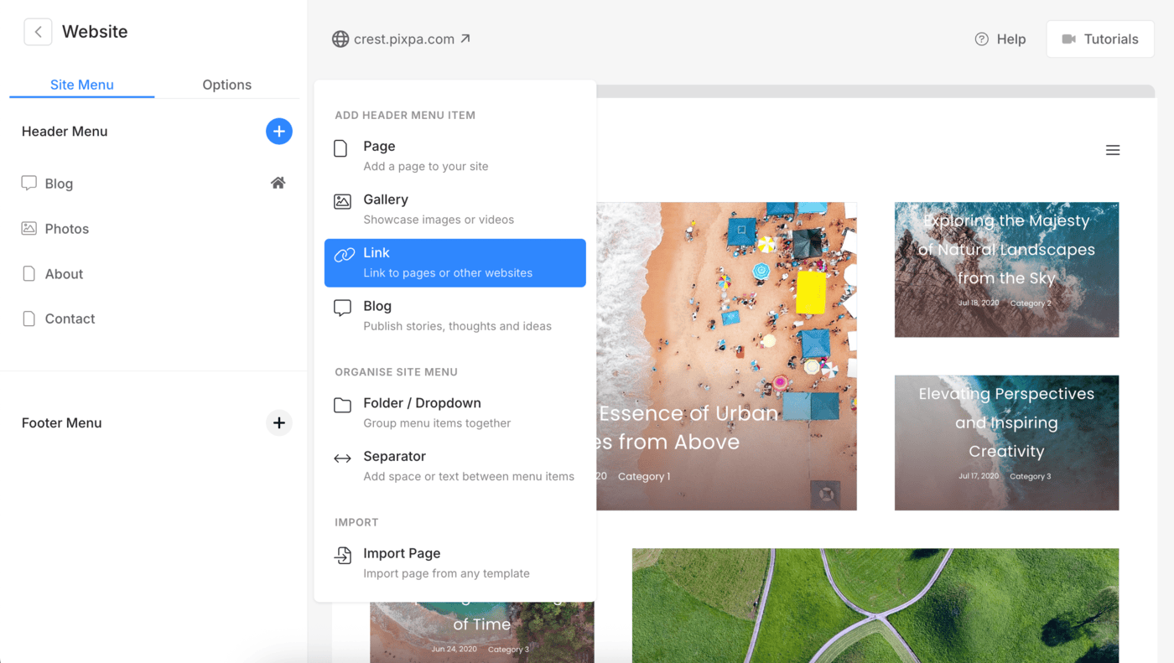This screenshot has height=663, width=1174.
Task: Add a new Footer Menu item
Action: 279,423
